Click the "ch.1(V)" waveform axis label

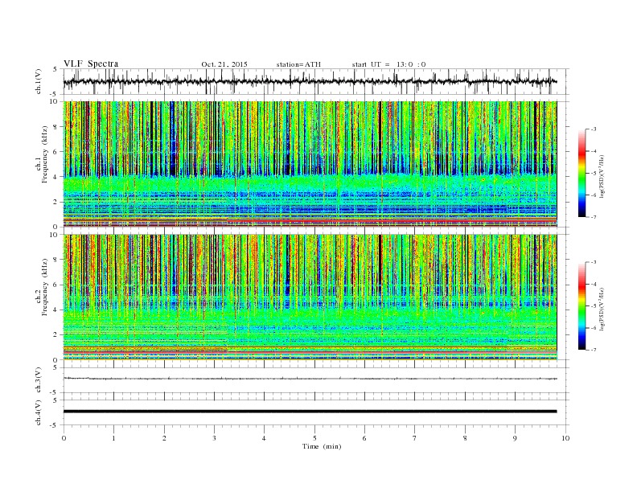pos(39,81)
